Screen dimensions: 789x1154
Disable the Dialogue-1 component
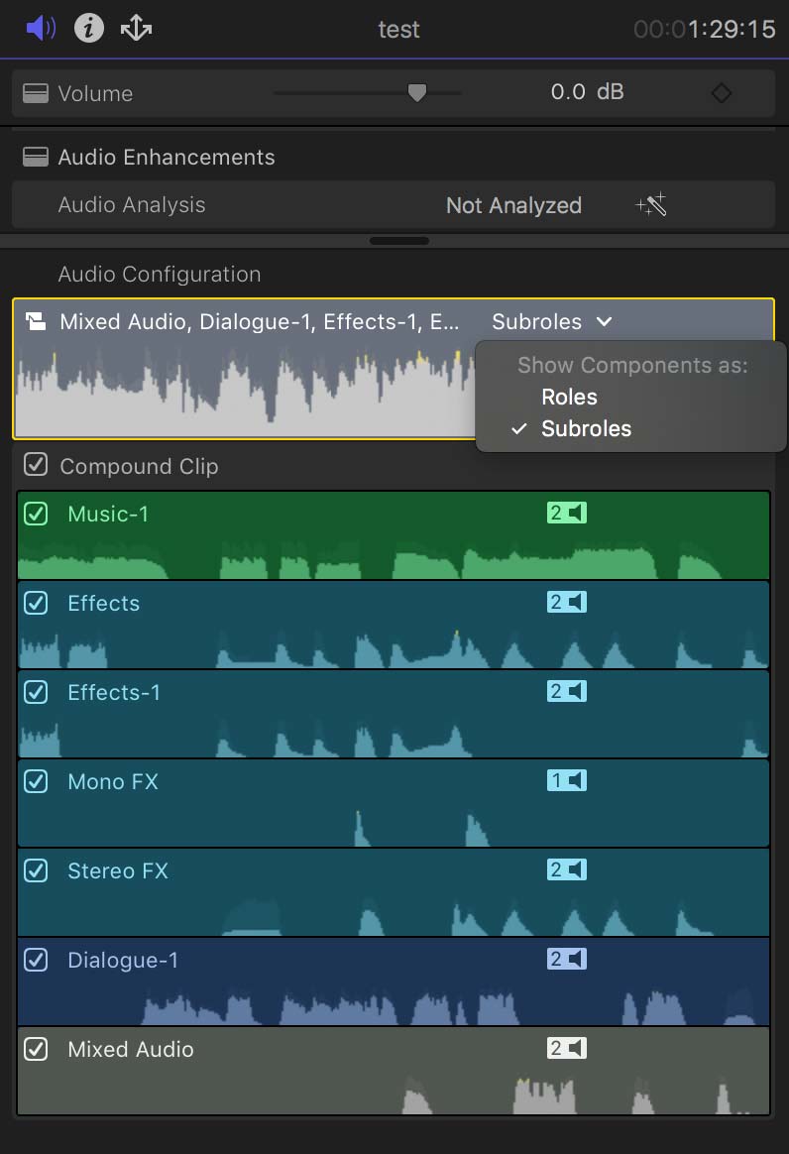point(36,960)
